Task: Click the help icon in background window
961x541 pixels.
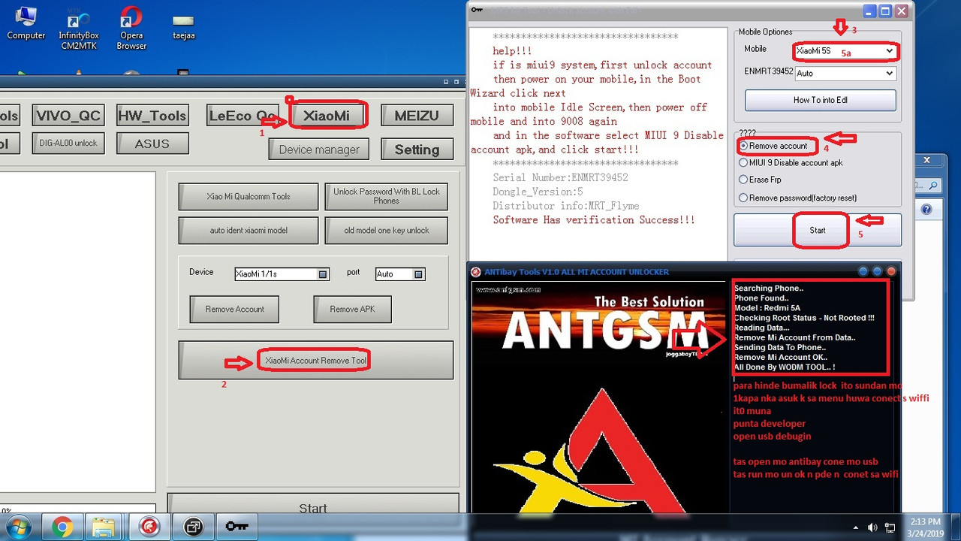Action: pos(926,210)
